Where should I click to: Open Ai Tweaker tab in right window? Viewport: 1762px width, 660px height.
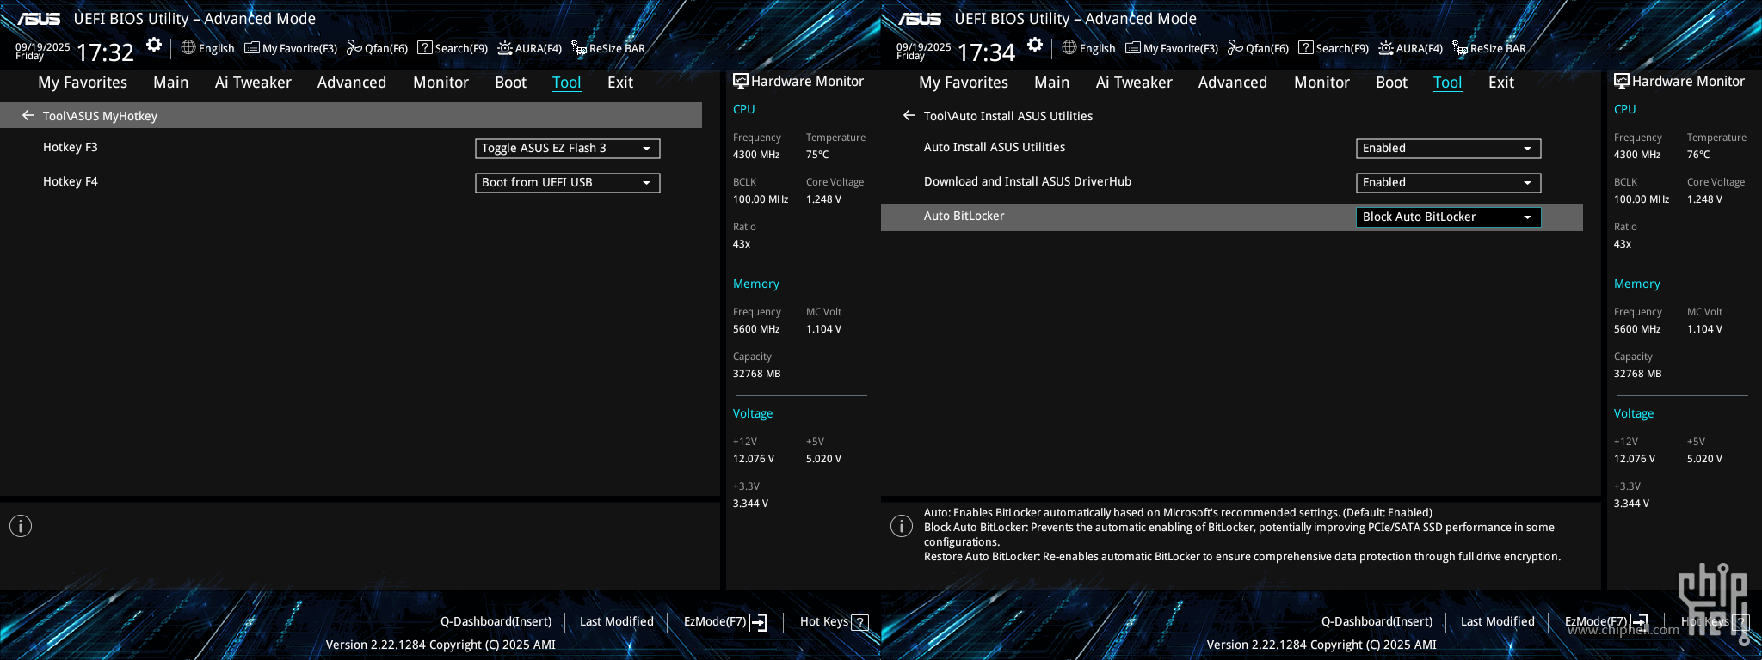click(x=1134, y=82)
